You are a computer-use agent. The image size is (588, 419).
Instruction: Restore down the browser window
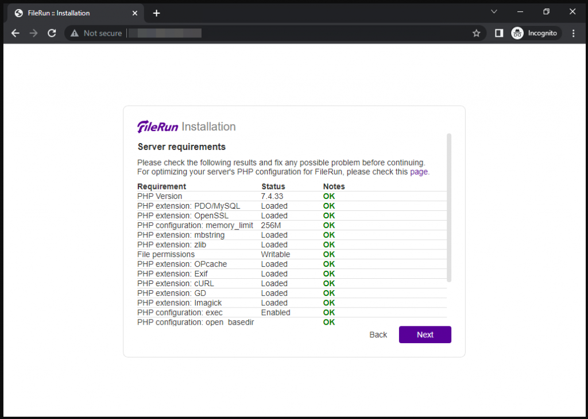click(546, 12)
